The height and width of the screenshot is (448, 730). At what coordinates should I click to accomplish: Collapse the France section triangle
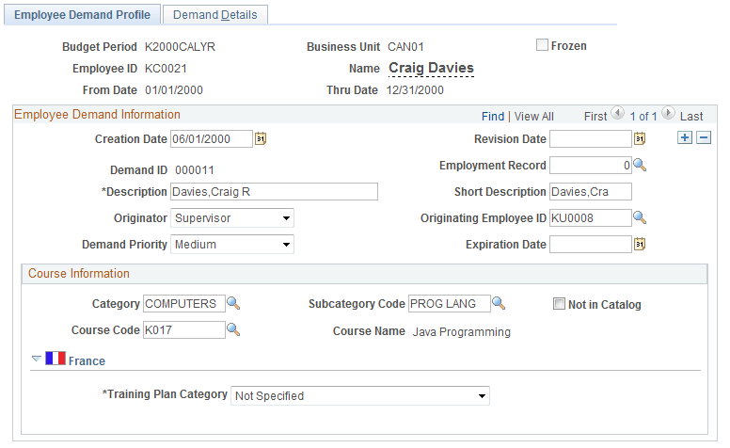(37, 359)
